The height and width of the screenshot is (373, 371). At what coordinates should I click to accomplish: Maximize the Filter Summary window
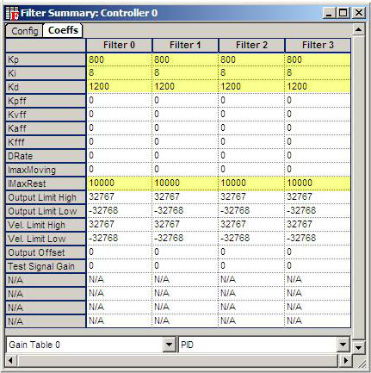point(343,13)
